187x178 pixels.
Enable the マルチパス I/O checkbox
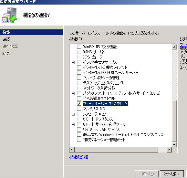79,109
